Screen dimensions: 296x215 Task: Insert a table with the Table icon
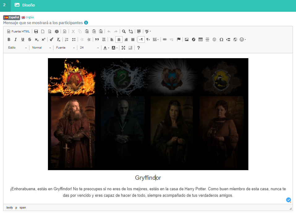pyautogui.click(x=200, y=39)
